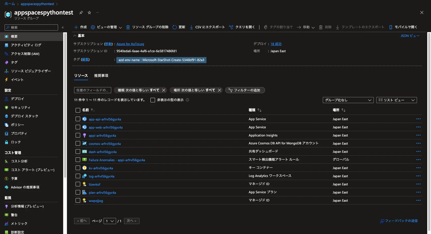The image size is (431, 234).
Task: Click the App Service plan icon for plan-arfrvl56gyc4a
Action: pos(85,192)
